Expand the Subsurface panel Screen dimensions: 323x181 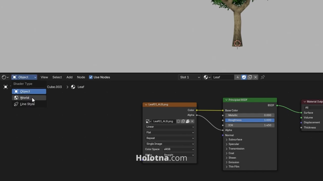click(x=234, y=140)
